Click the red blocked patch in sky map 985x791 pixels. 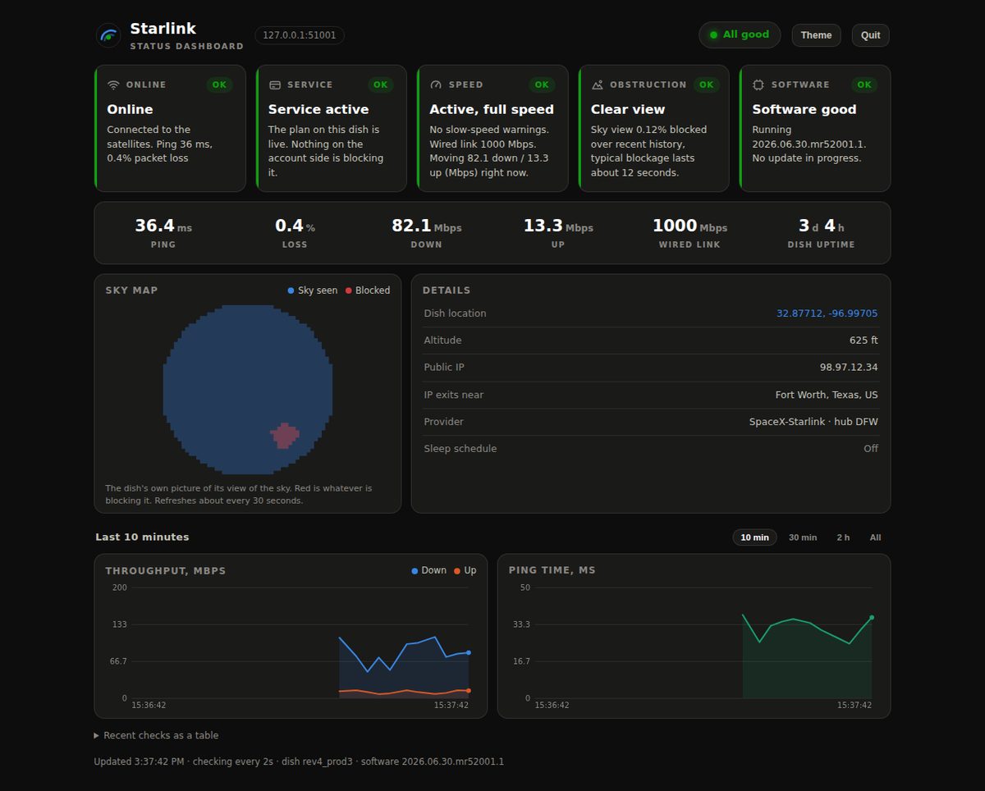pos(284,436)
